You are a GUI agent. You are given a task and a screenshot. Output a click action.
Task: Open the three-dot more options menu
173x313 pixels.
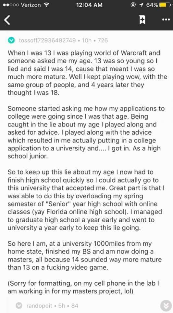pos(166,20)
